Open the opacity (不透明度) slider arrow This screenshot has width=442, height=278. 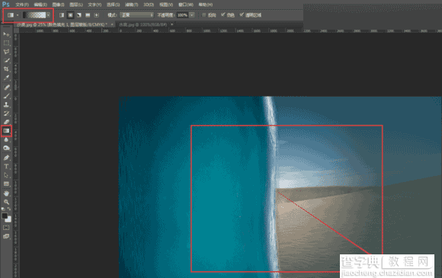[192, 15]
